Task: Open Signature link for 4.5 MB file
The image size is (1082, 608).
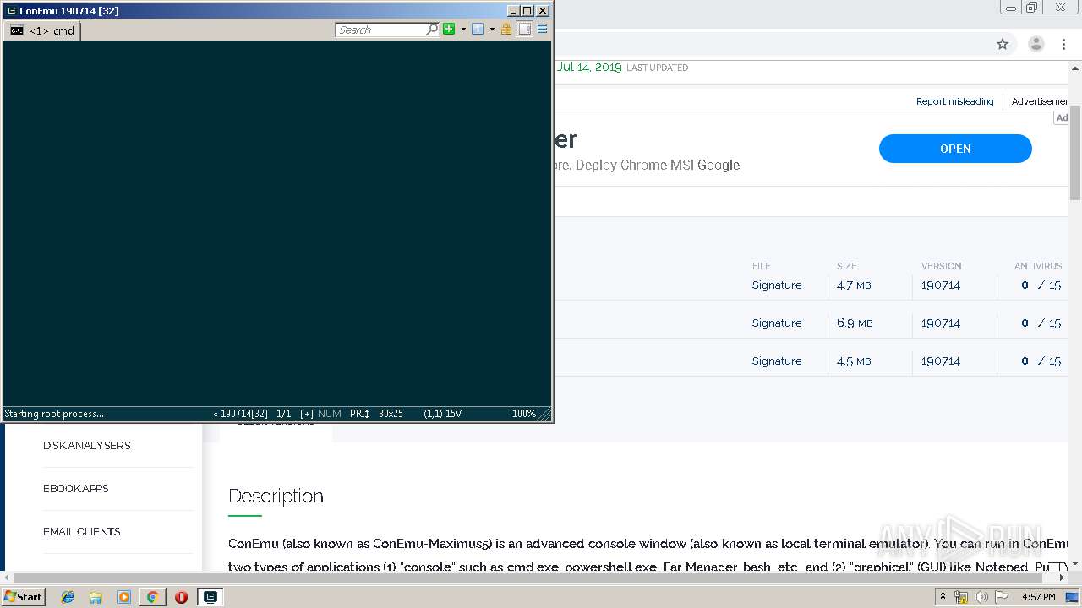Action: 777,361
